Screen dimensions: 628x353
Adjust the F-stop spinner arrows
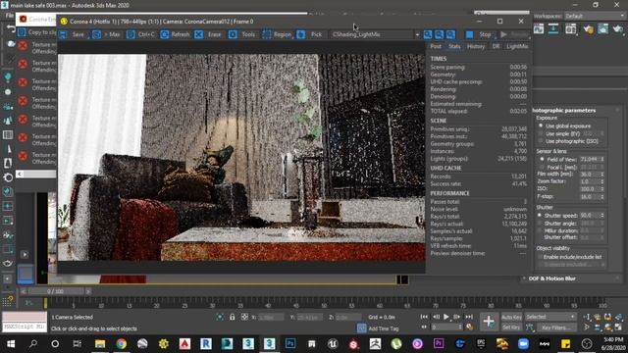point(602,196)
